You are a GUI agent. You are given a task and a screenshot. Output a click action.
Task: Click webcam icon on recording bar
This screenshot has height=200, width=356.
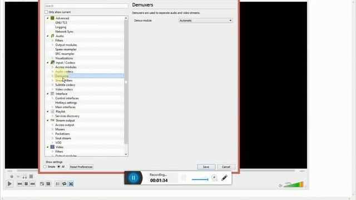(x=214, y=178)
